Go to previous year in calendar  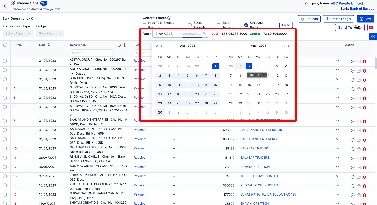(x=157, y=46)
